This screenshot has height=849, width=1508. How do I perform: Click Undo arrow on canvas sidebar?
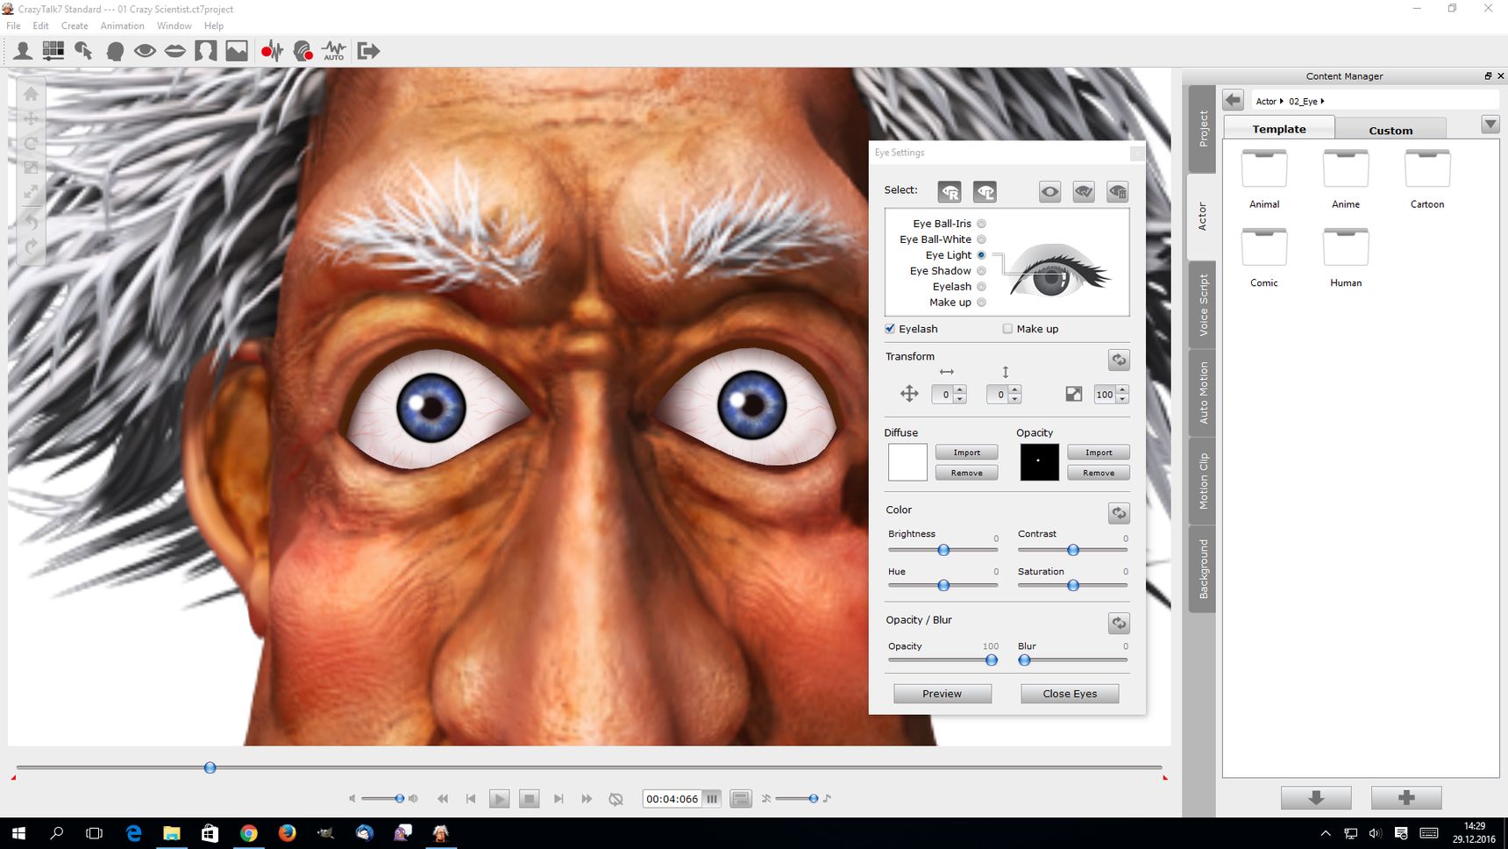[x=31, y=222]
